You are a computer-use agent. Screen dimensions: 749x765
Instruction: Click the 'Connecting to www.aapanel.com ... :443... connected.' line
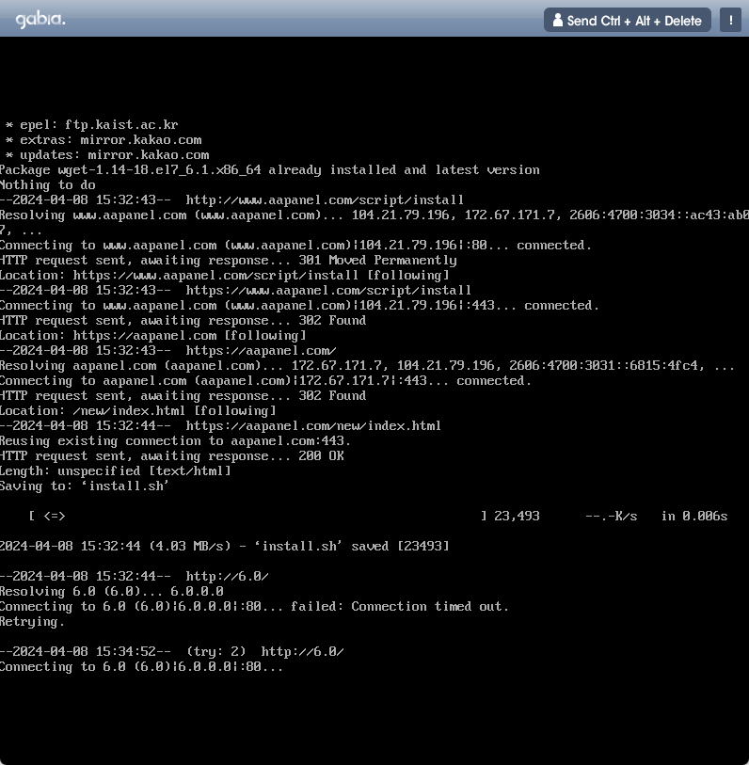(x=299, y=306)
